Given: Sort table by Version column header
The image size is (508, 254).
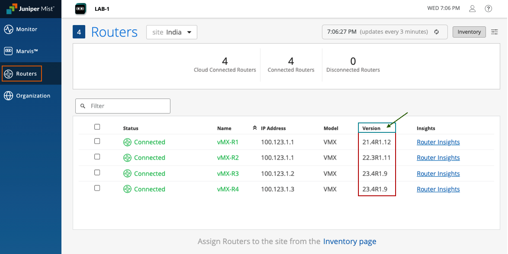Looking at the screenshot, I should pyautogui.click(x=371, y=128).
